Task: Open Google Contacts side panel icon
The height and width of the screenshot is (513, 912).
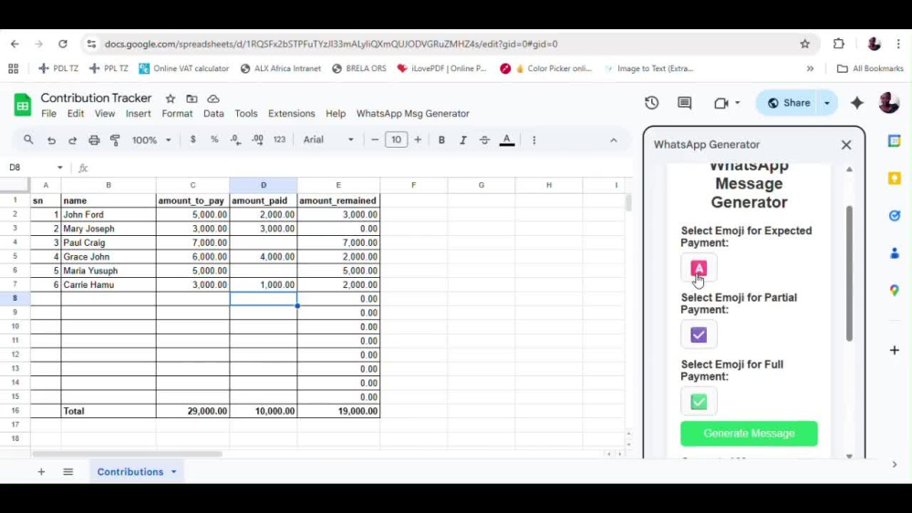Action: pyautogui.click(x=895, y=252)
